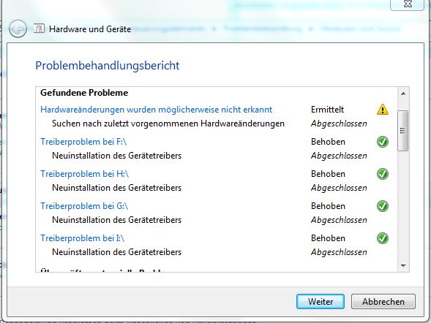This screenshot has width=431, height=323.
Task: Open the 'Treiberproblem bei F:\' link
Action: click(x=83, y=142)
